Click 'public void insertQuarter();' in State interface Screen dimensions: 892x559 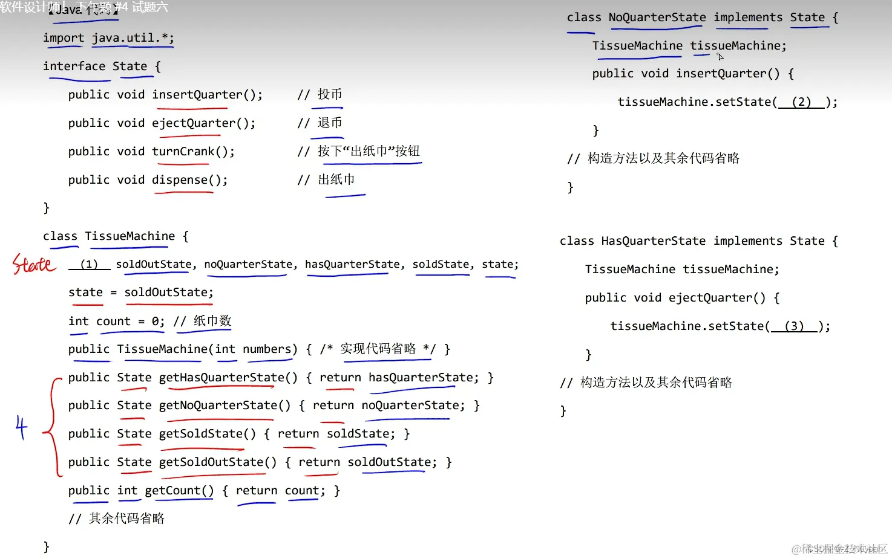coord(165,95)
